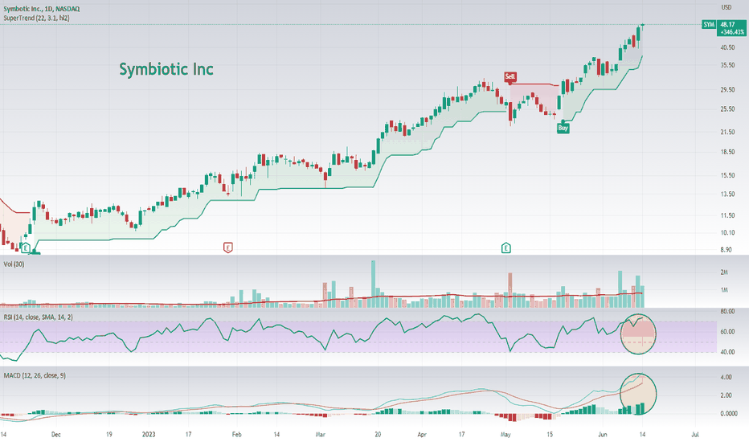Click the 4.00 MACD axis label
The image size is (749, 442).
726,377
